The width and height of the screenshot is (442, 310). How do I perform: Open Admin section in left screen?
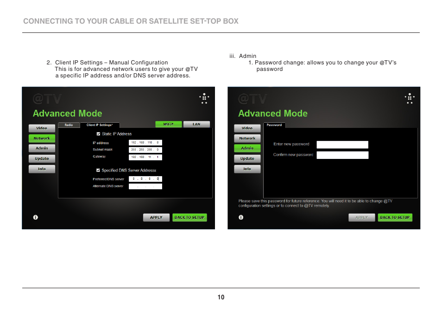point(42,148)
